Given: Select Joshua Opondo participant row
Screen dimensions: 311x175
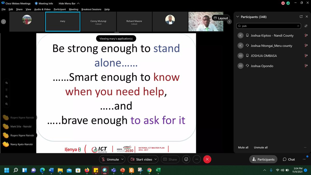Looking at the screenshot, I should pyautogui.click(x=272, y=66).
